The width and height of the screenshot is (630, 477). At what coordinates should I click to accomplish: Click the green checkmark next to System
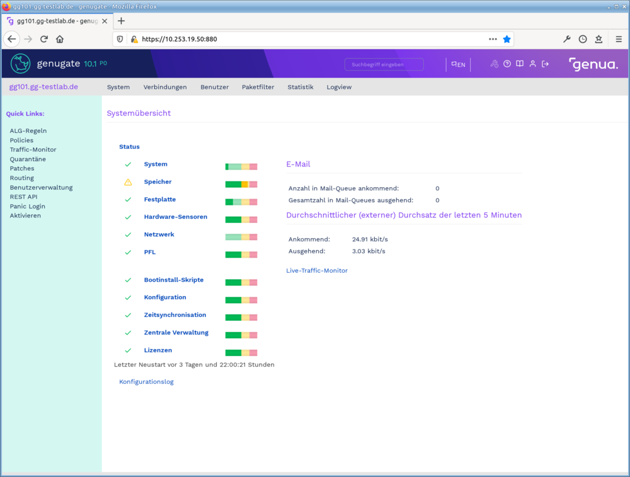pyautogui.click(x=128, y=164)
